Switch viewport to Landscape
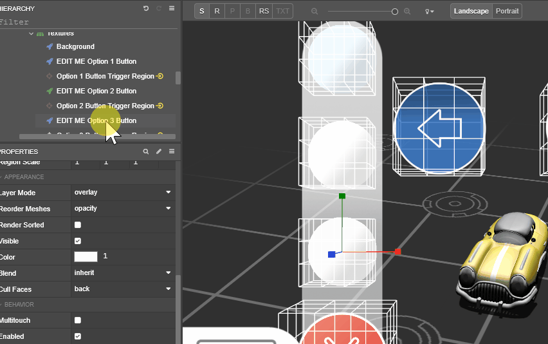This screenshot has width=548, height=344. [471, 11]
